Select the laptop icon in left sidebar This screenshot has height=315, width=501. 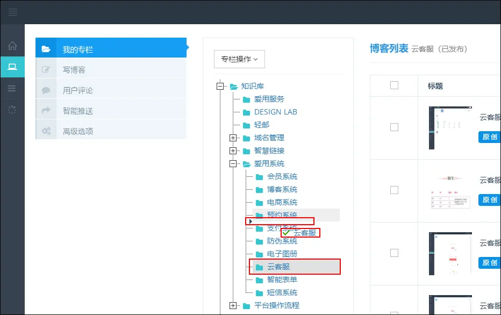[12, 67]
